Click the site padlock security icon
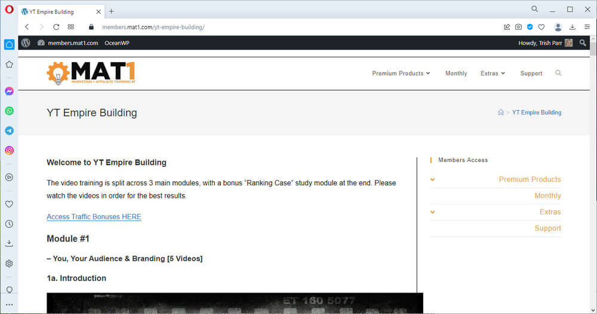Viewport: 597px width, 314px height. 91,27
